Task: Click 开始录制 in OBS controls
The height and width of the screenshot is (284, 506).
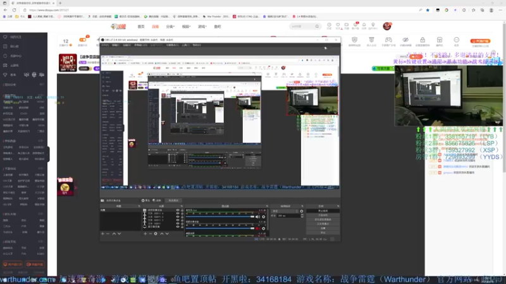Action: (x=323, y=215)
